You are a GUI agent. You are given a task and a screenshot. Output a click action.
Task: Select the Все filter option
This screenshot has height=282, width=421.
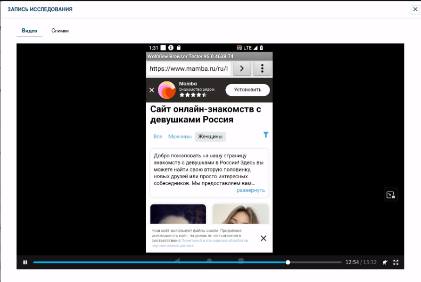157,137
